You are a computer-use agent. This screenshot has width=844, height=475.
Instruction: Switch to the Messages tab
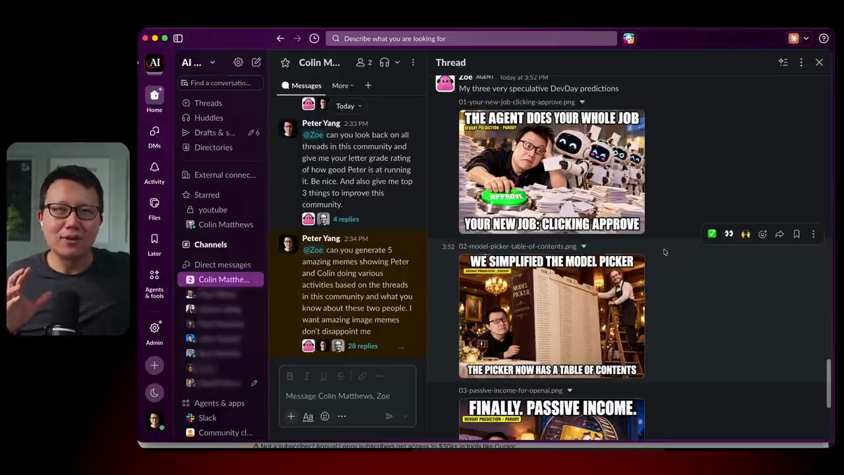point(301,86)
